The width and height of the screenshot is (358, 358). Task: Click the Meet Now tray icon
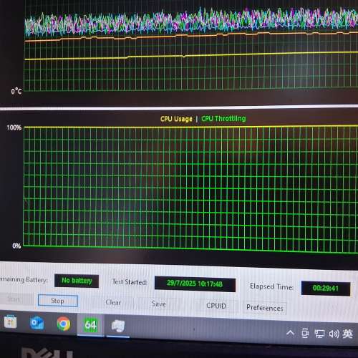tap(305, 334)
